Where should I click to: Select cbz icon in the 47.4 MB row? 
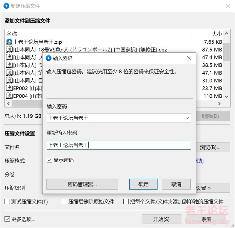click(x=9, y=57)
